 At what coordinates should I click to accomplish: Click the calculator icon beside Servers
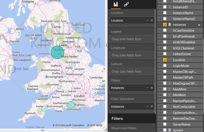pyautogui.click(x=169, y=130)
